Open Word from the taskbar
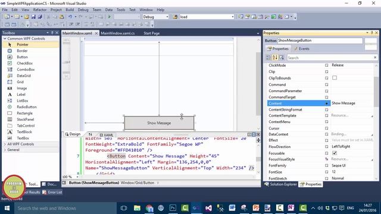Image resolution: width=381 pixels, height=214 pixels. click(x=232, y=208)
